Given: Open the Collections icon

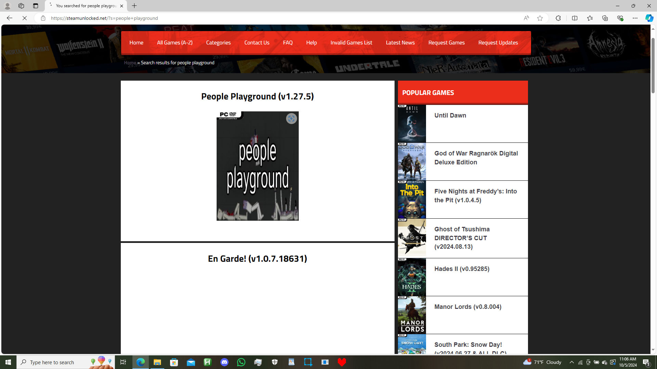Looking at the screenshot, I should 605,18.
